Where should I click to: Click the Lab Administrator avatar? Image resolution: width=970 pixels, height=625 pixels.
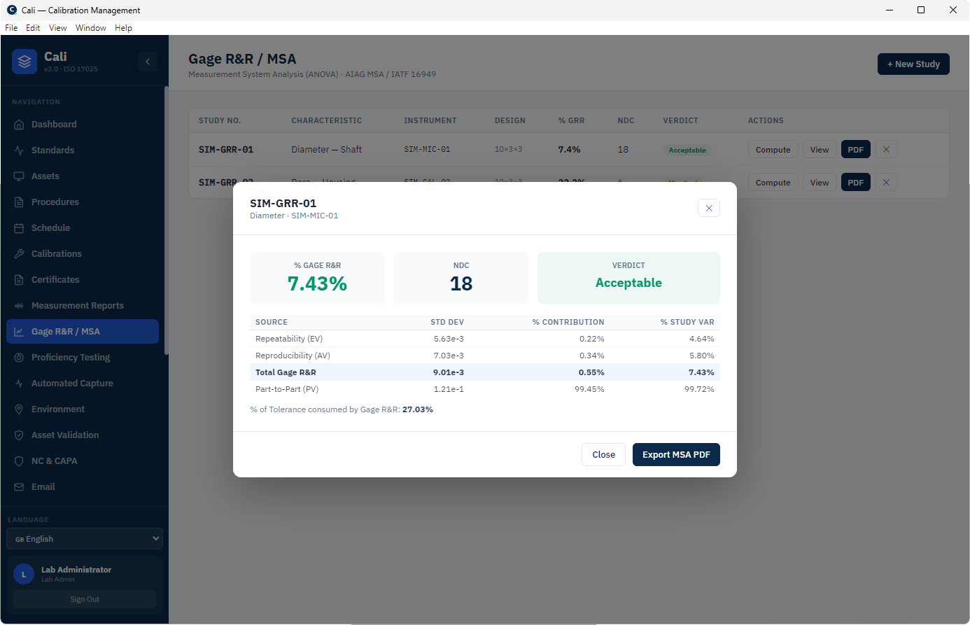[x=24, y=574]
